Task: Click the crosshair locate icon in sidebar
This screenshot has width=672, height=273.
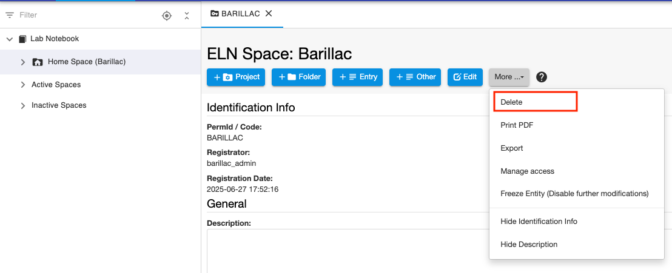Action: point(167,16)
